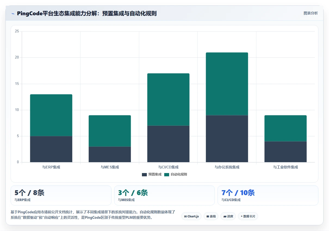Click the 与MES集成 x-axis label
The image size is (329, 231).
110,167
